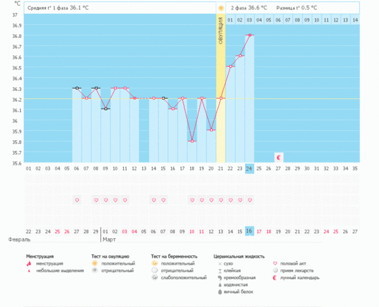Select the 36.3 temperature point on day 06
Image resolution: width=379 pixels, height=307 pixels.
tap(77, 88)
